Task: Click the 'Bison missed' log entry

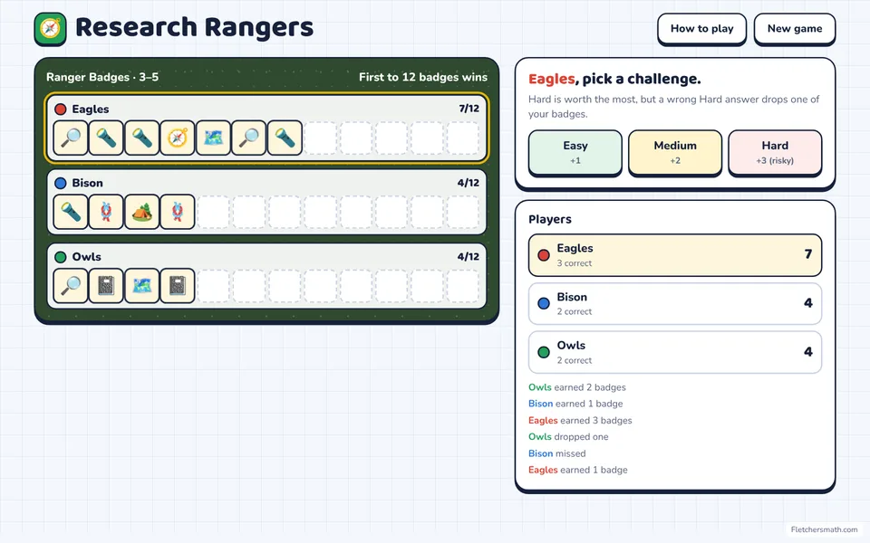Action: (556, 453)
